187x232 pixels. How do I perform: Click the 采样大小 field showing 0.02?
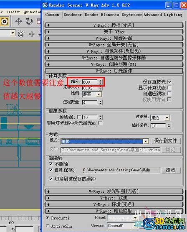click(90, 88)
